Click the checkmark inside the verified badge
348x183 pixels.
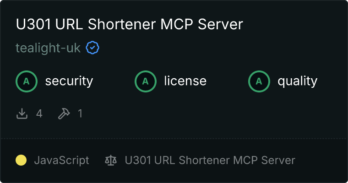tap(92, 48)
